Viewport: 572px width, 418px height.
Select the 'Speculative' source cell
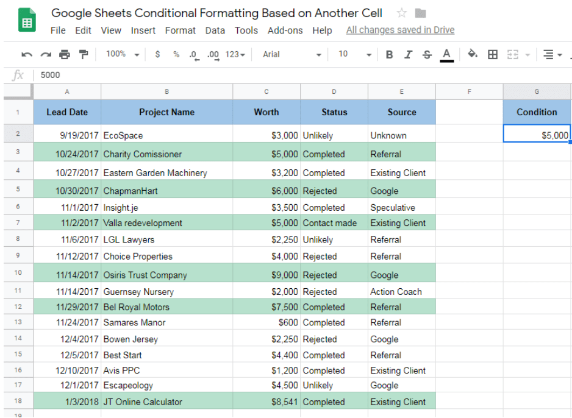point(402,207)
